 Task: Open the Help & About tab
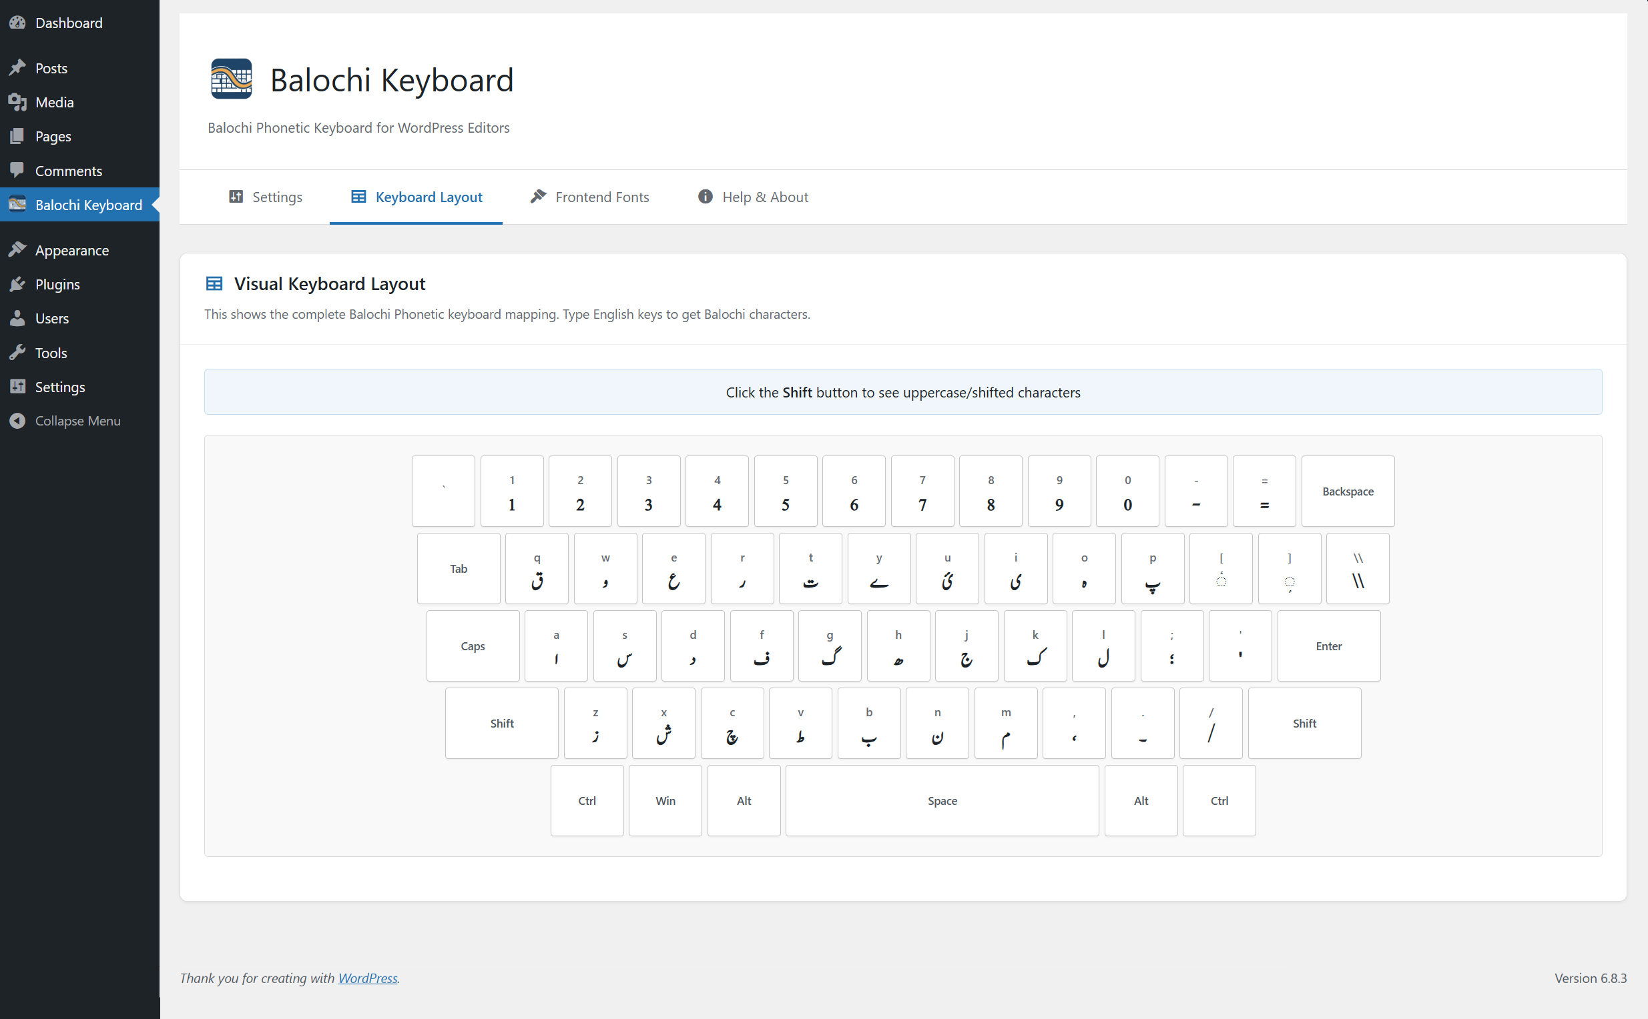coord(753,197)
